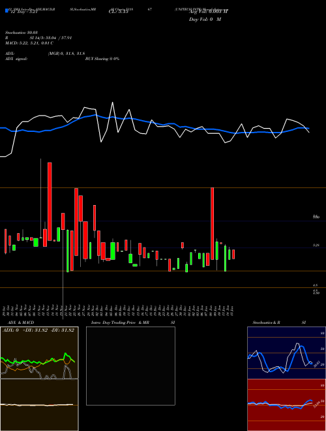Click the Stochastics: 30.03 reading
The image size is (326, 431).
[21, 33]
